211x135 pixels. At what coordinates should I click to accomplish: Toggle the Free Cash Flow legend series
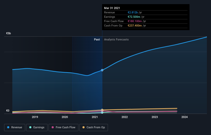coord(63,128)
